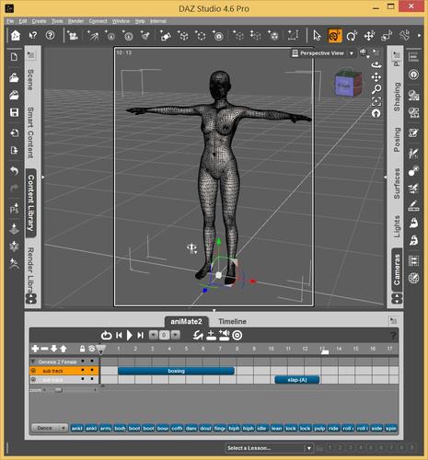This screenshot has width=428, height=460.
Task: Click the playhead marker on the ruler
Action: pyautogui.click(x=100, y=349)
